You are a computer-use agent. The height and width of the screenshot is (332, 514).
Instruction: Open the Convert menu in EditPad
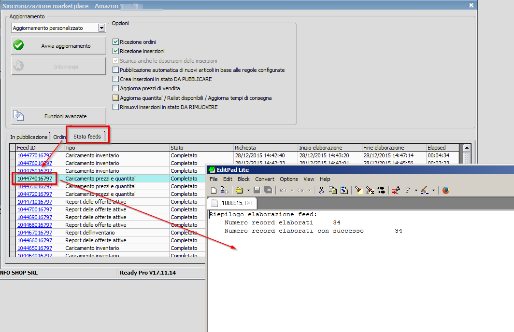click(x=265, y=179)
